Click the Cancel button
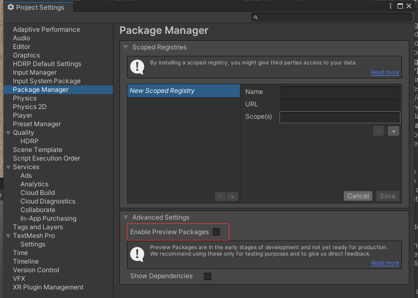The width and height of the screenshot is (418, 298). (358, 196)
